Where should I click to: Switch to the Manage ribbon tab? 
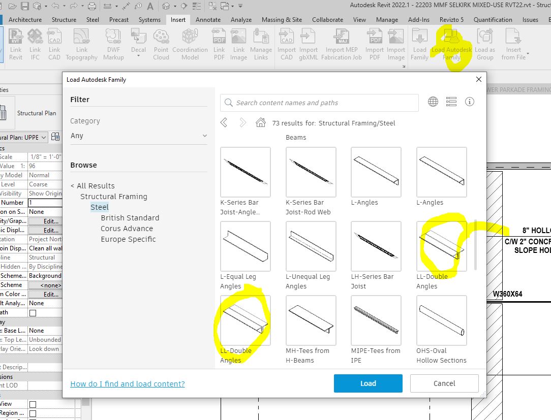pyautogui.click(x=387, y=20)
